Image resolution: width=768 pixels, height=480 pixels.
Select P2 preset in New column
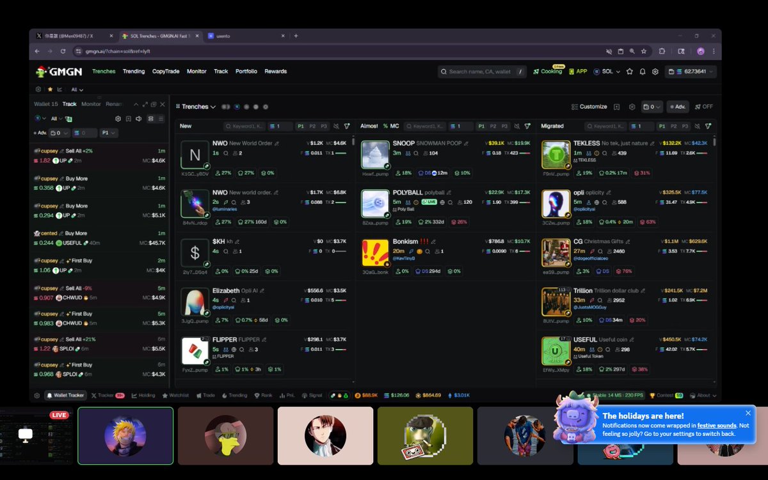pos(313,127)
